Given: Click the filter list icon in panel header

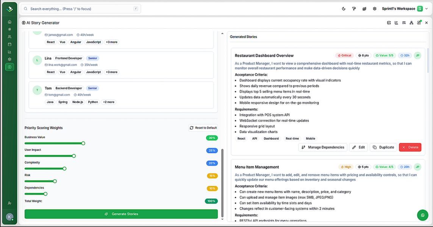Looking at the screenshot, I should point(404,23).
